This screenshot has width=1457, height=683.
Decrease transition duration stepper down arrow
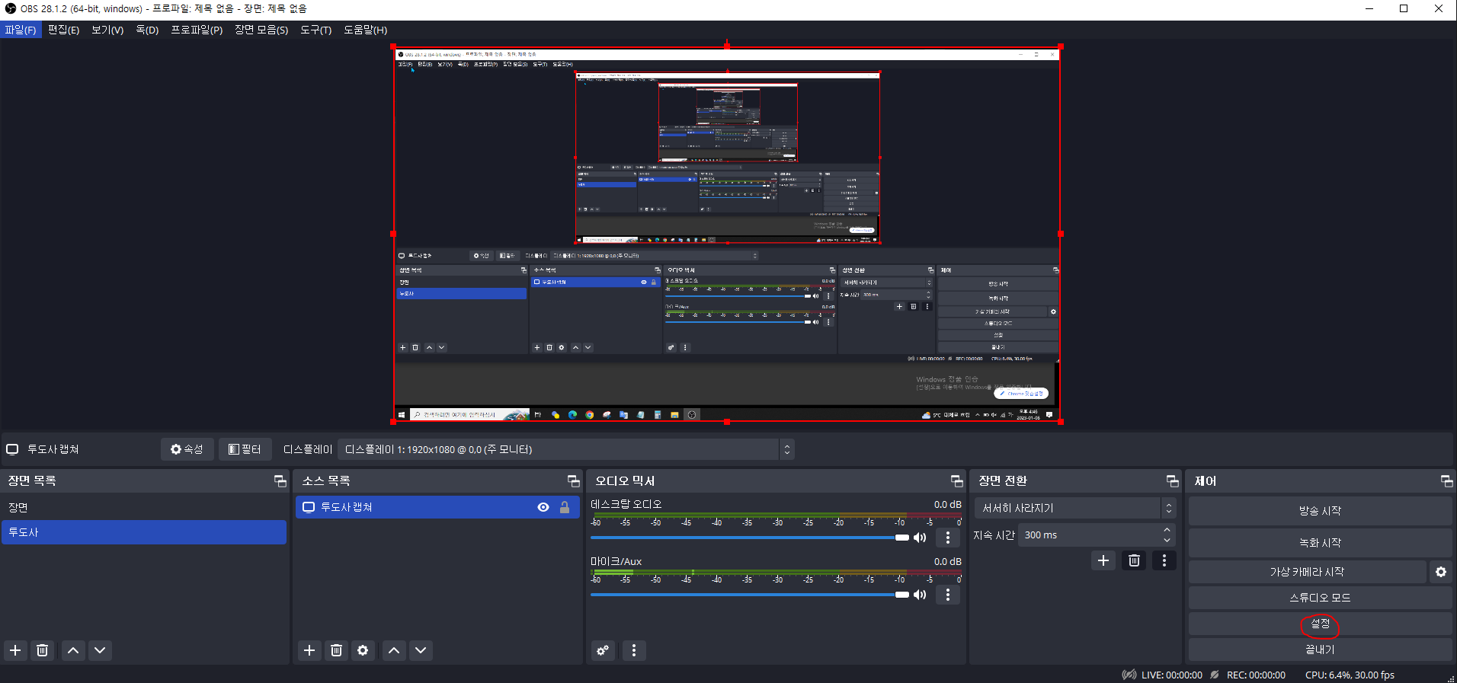coord(1167,541)
